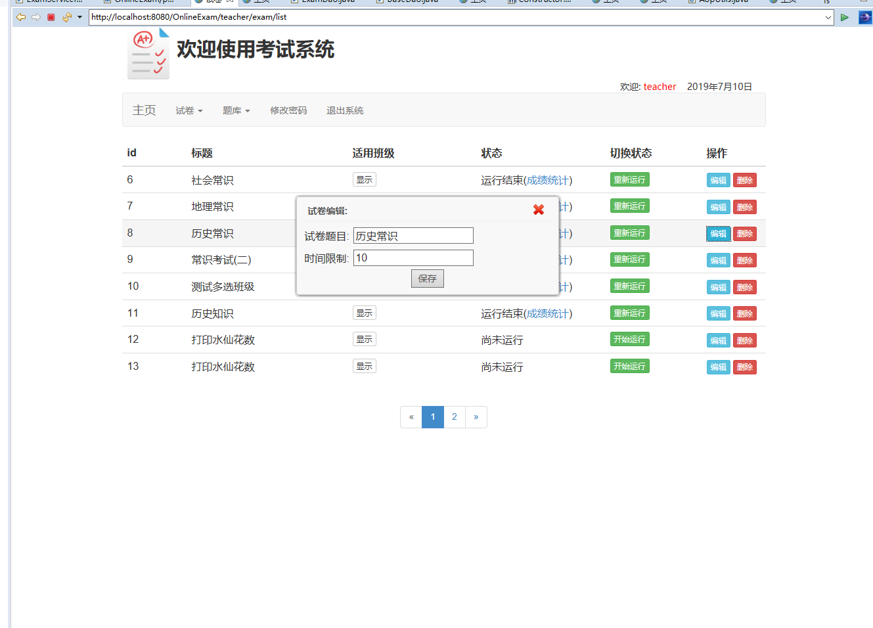873x628 pixels.
Task: Click inside the 时间限制 input field
Action: click(413, 258)
